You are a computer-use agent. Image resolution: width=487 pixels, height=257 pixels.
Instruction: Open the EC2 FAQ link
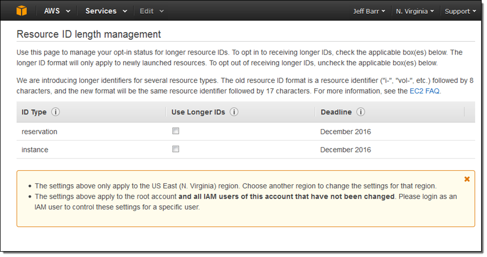coord(424,91)
